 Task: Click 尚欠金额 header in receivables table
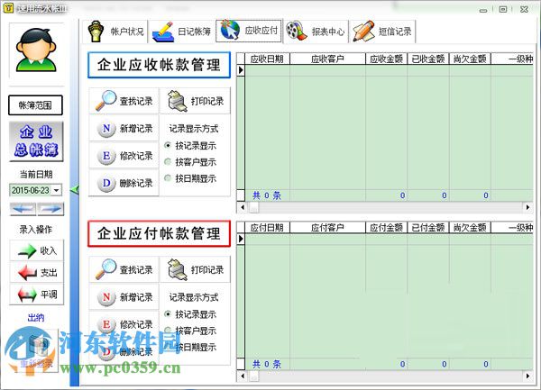pyautogui.click(x=470, y=59)
